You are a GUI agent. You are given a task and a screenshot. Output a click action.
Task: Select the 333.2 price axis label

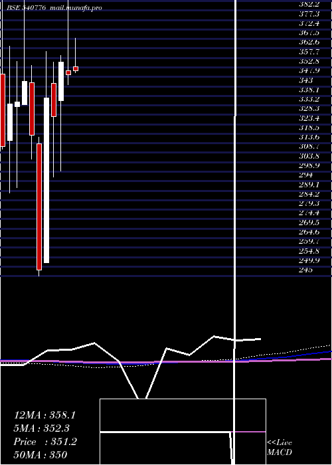309,100
